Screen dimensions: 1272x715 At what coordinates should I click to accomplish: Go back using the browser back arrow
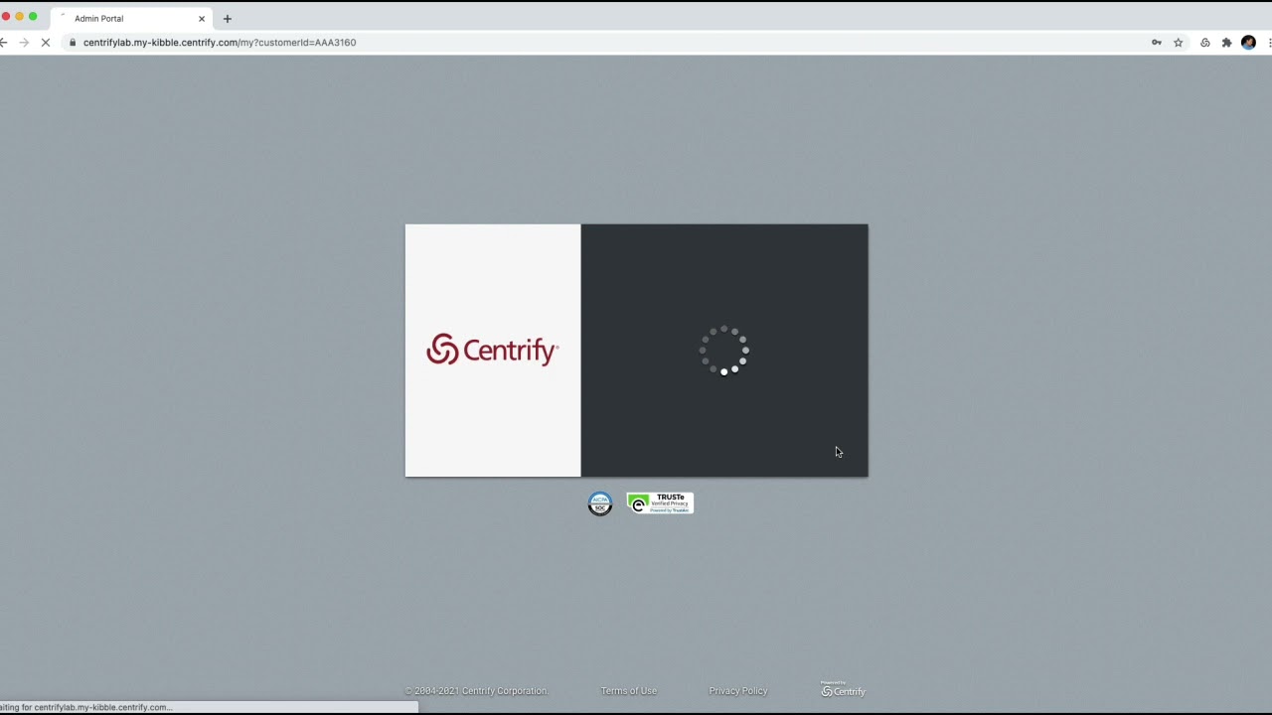pyautogui.click(x=4, y=43)
